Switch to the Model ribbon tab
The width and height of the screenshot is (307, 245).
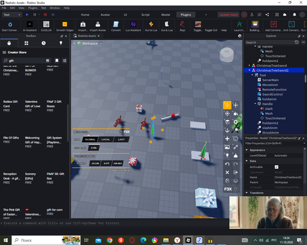click(x=166, y=15)
